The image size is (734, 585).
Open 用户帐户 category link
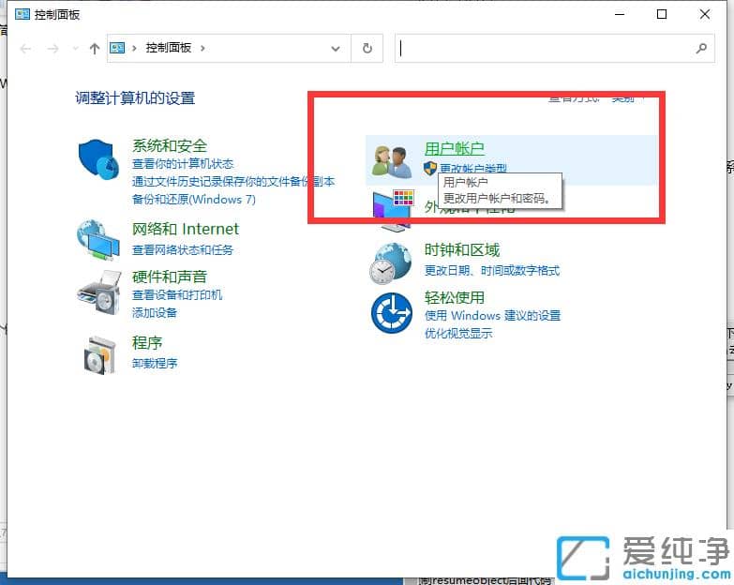(454, 148)
